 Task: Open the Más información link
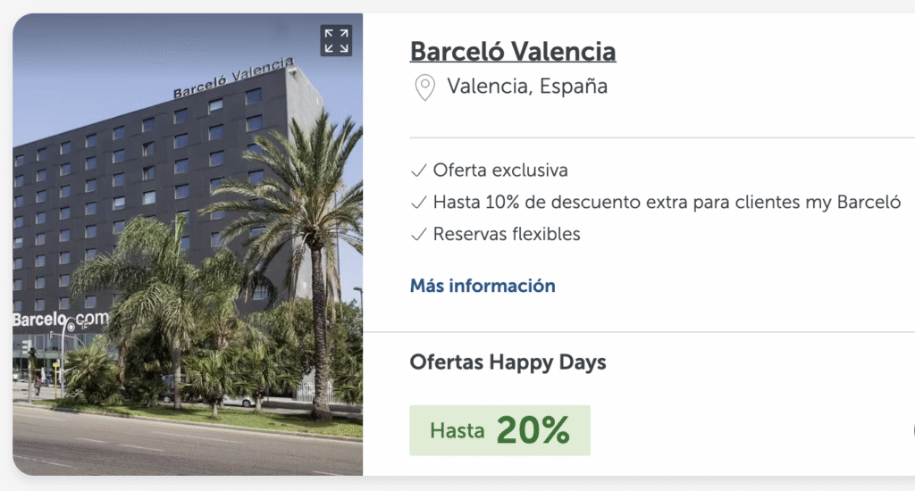(483, 286)
